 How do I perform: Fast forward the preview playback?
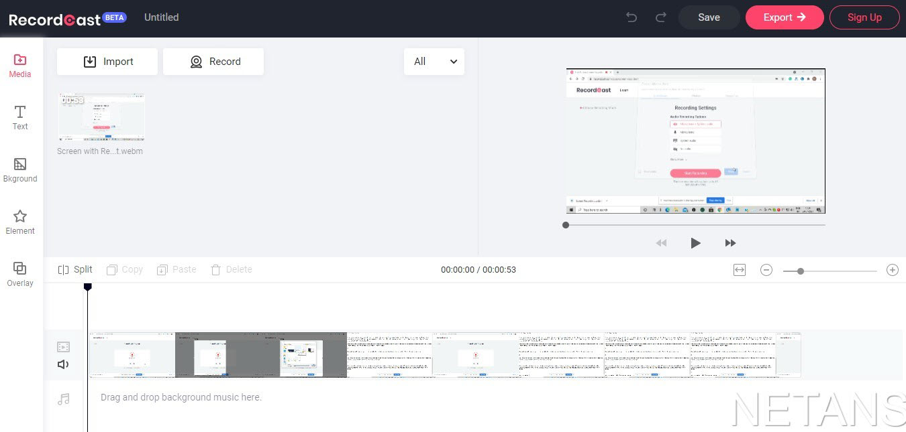click(x=730, y=243)
